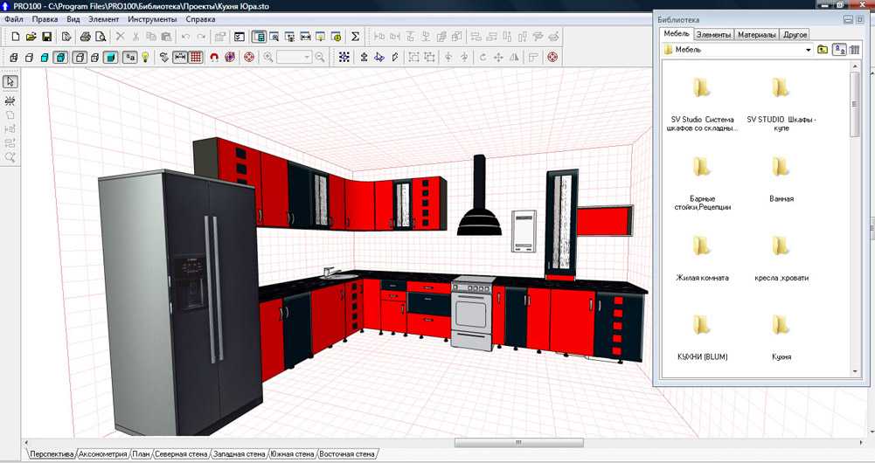Open the Правка menu
The image size is (875, 463).
coord(45,19)
